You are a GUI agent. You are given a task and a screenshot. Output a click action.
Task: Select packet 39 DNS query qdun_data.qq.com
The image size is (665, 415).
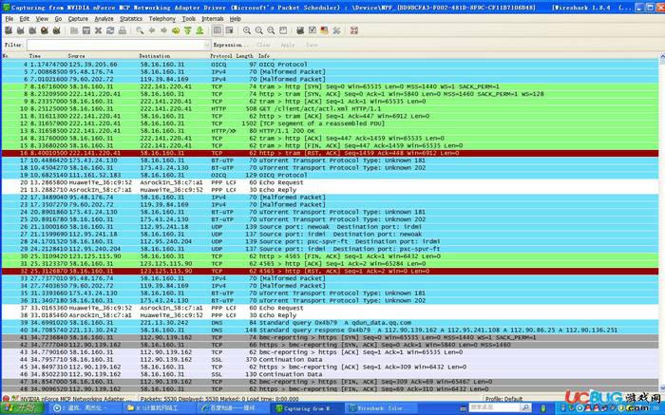[x=330, y=323]
